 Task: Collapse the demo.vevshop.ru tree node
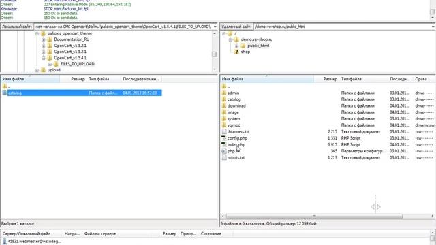click(230, 39)
